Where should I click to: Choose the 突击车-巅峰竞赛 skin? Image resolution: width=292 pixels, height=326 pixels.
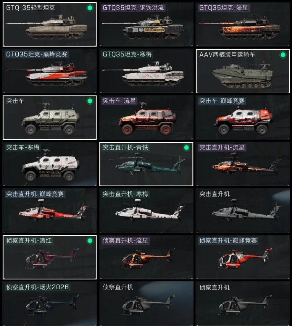tap(243, 118)
